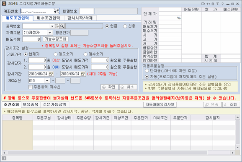Click the 감시기준 column header

pos(102,118)
